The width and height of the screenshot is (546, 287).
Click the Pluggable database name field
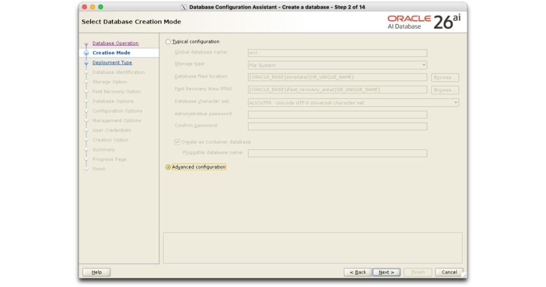338,153
